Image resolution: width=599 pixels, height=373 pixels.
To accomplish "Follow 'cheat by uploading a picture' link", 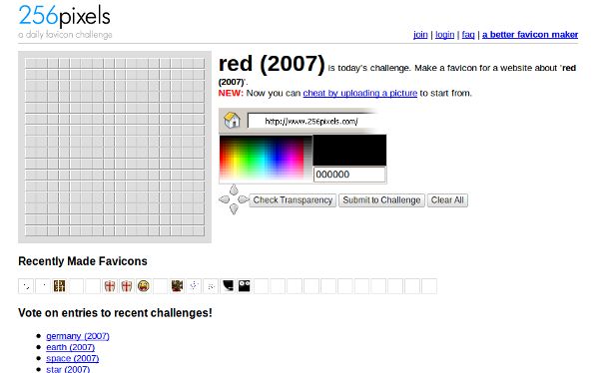I will [x=359, y=93].
